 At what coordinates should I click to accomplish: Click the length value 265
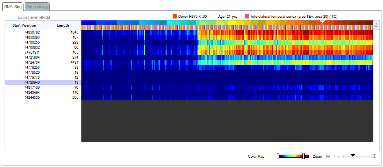pos(75,98)
